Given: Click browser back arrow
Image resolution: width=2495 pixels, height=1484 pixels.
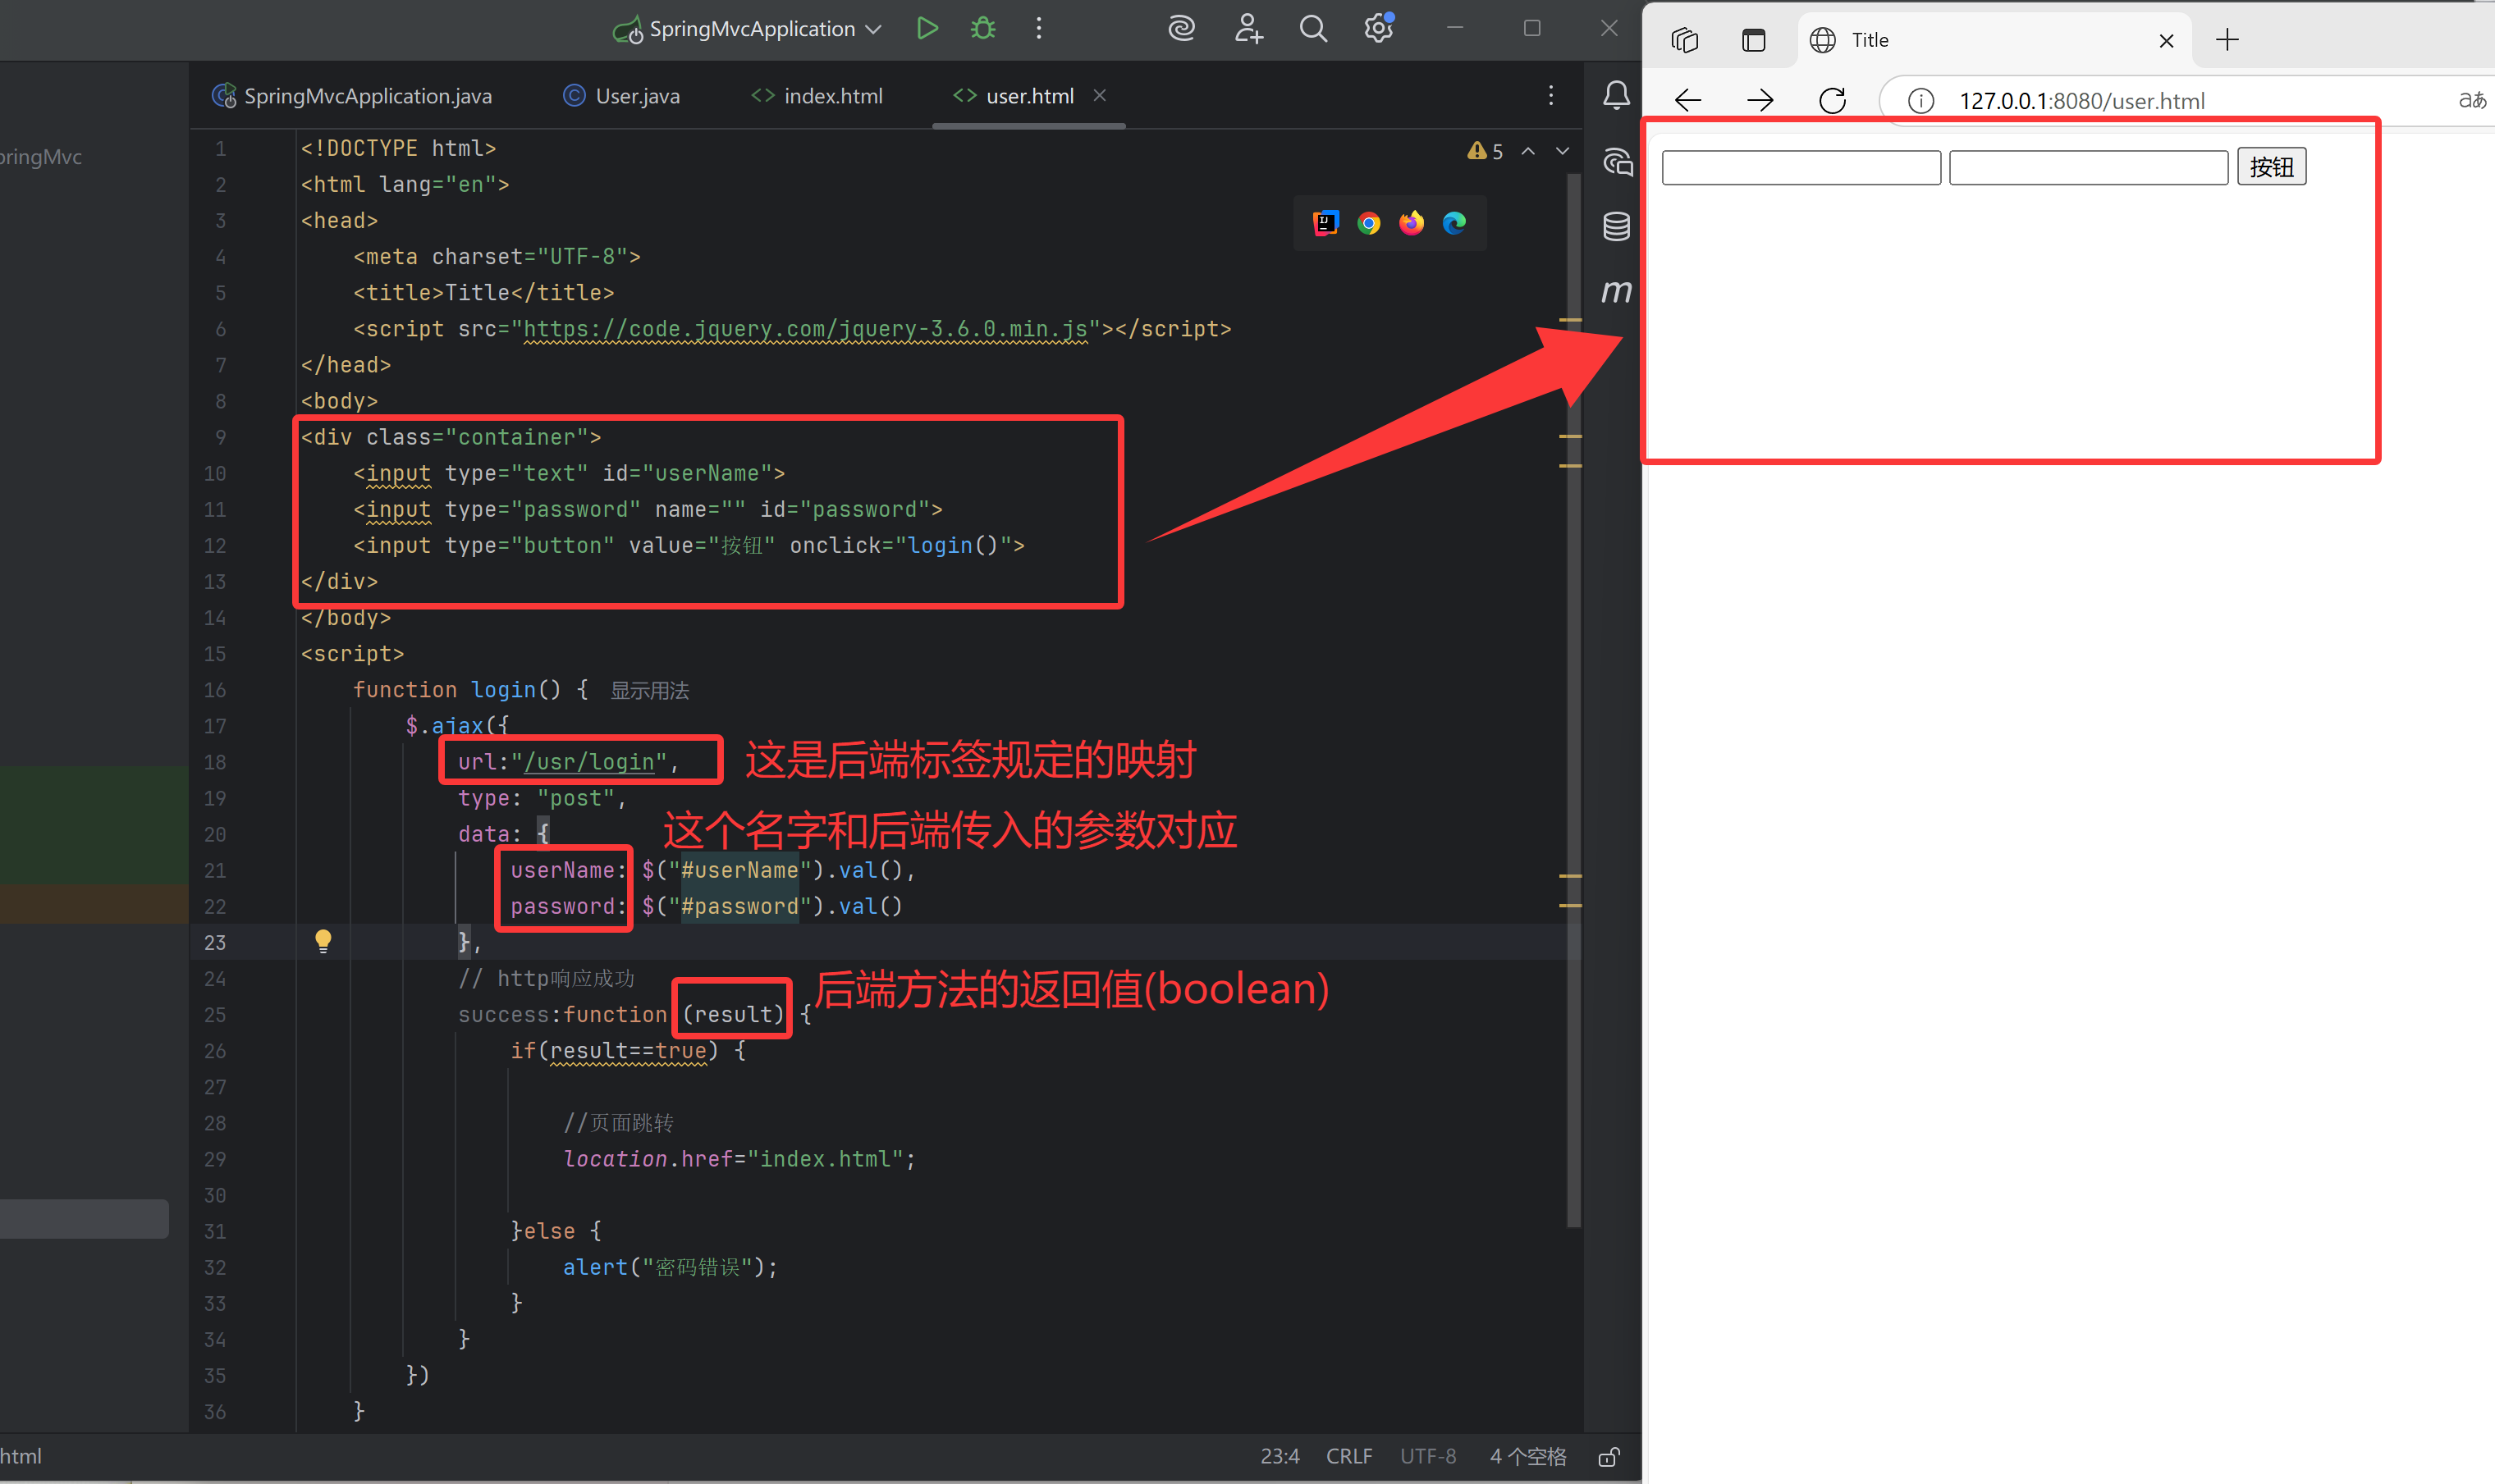Looking at the screenshot, I should click(x=1687, y=100).
